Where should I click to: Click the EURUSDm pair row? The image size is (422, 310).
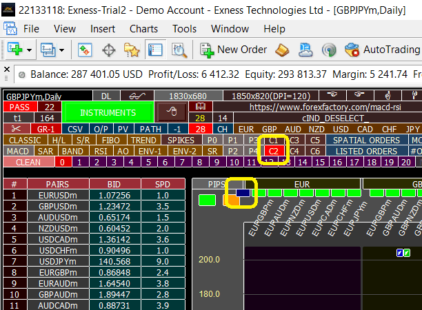(x=94, y=195)
